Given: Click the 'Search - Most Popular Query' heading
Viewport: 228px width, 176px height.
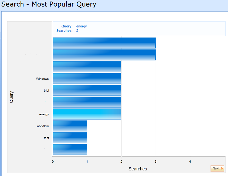Looking at the screenshot, I should pyautogui.click(x=49, y=4).
